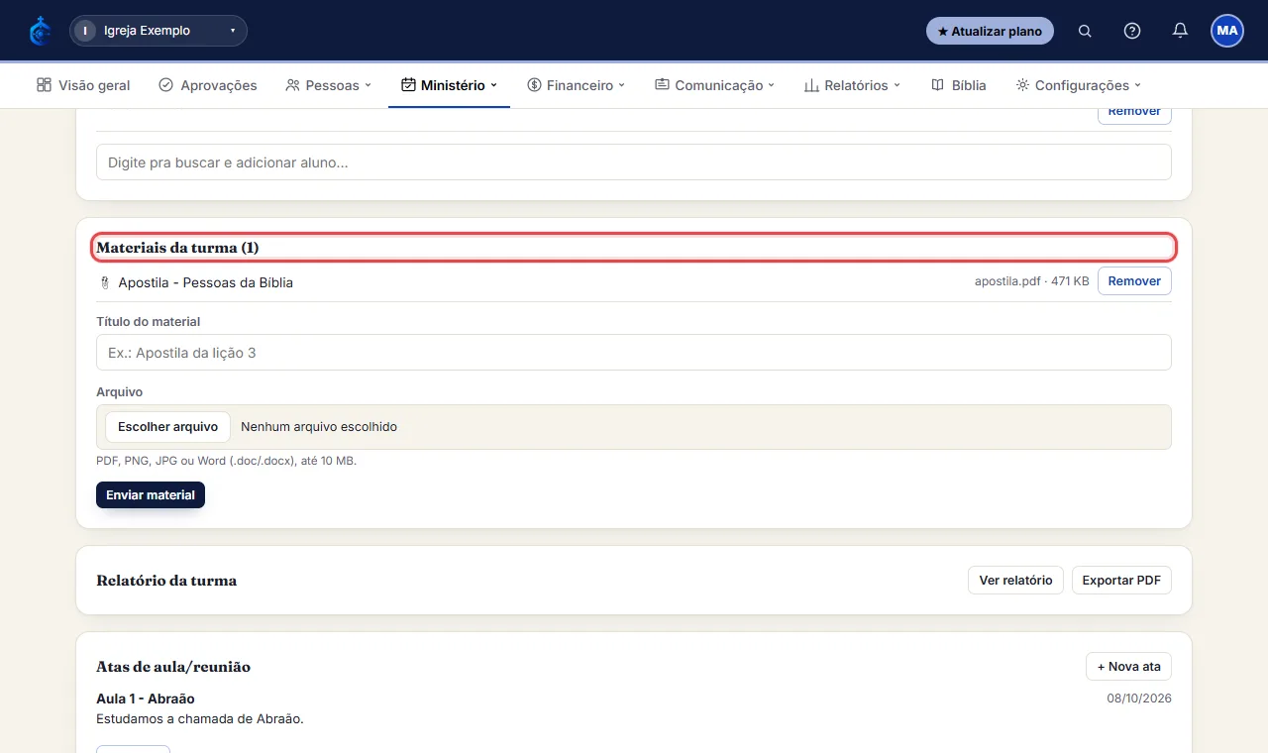Viewport: 1268px width, 753px height.
Task: Click Enviar material button
Action: click(151, 494)
